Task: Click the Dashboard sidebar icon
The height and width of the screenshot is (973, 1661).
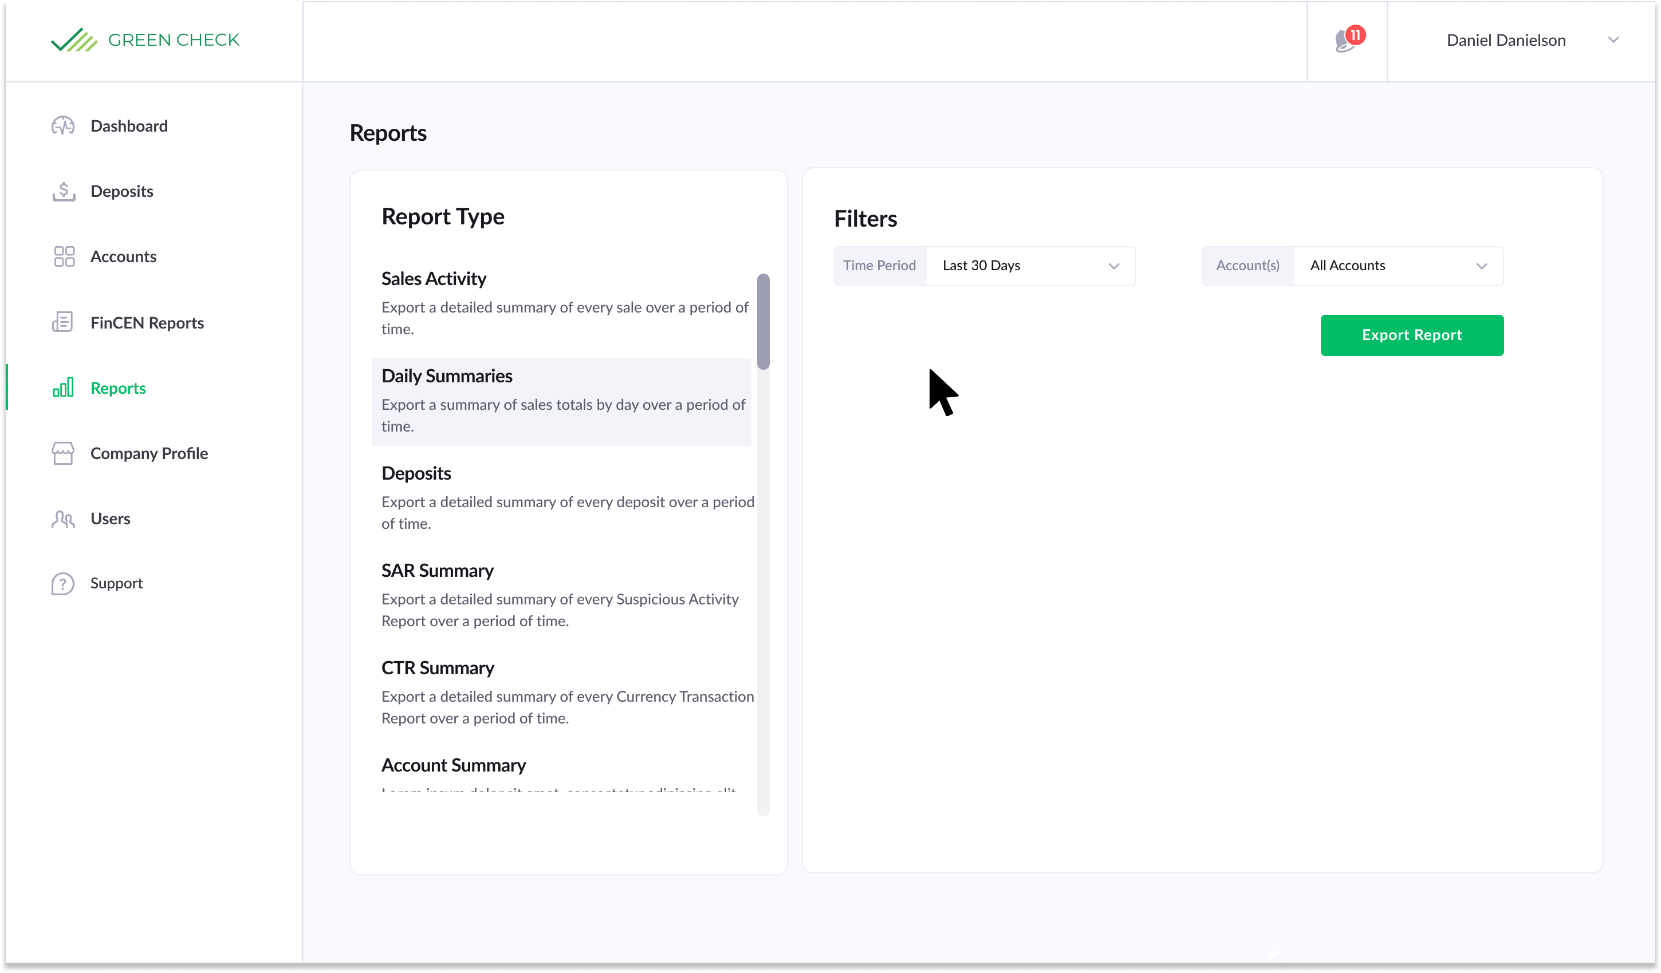Action: point(62,125)
